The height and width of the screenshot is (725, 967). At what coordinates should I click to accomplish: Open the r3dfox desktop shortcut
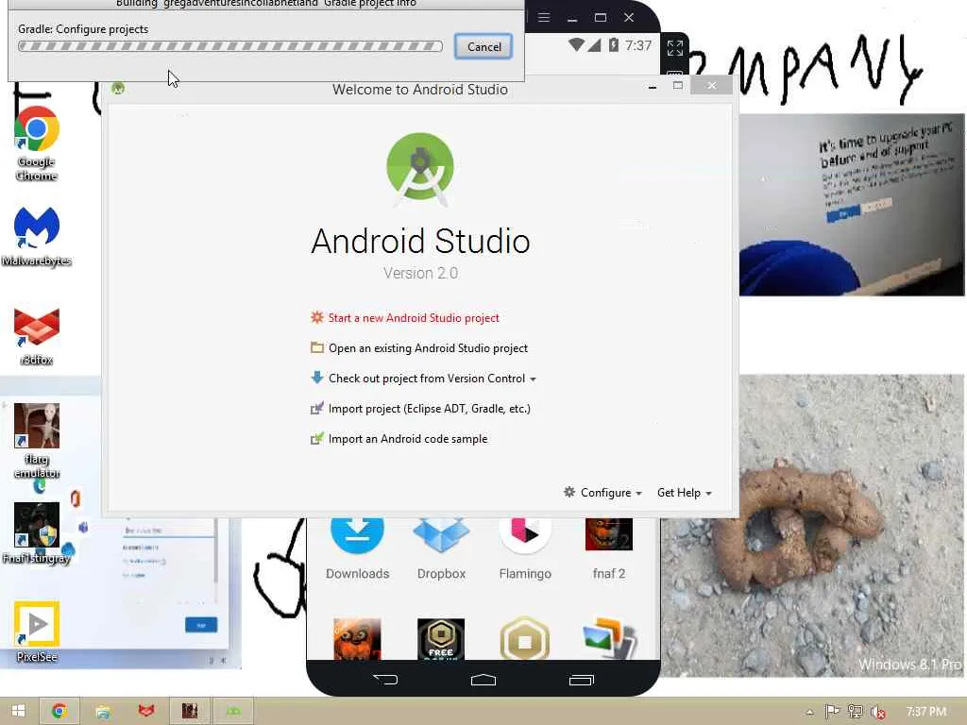point(37,336)
